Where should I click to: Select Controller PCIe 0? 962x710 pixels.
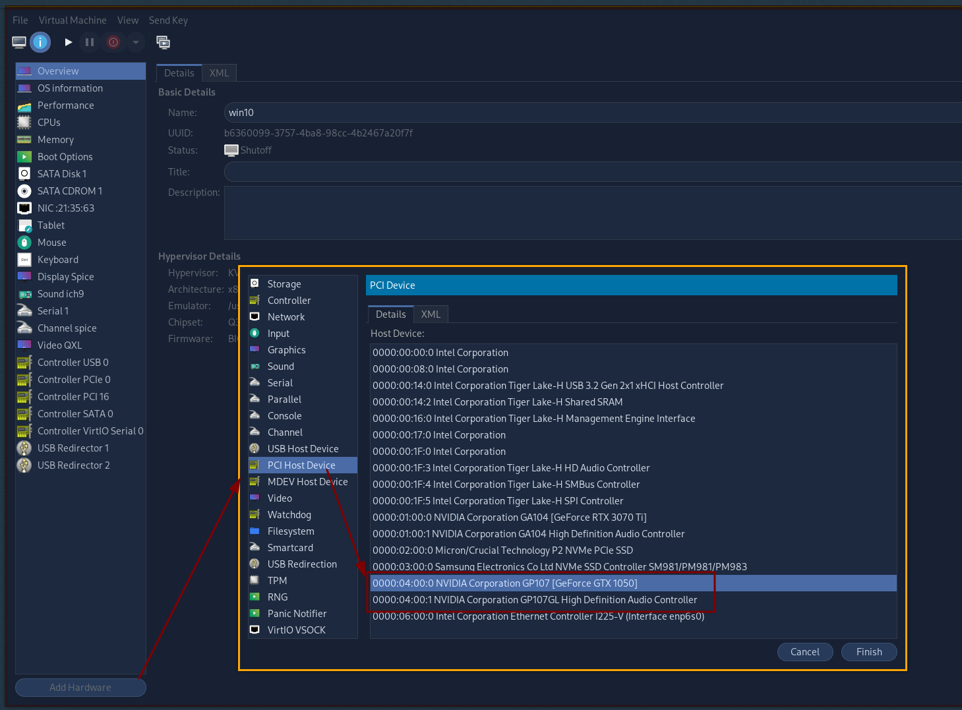click(80, 380)
